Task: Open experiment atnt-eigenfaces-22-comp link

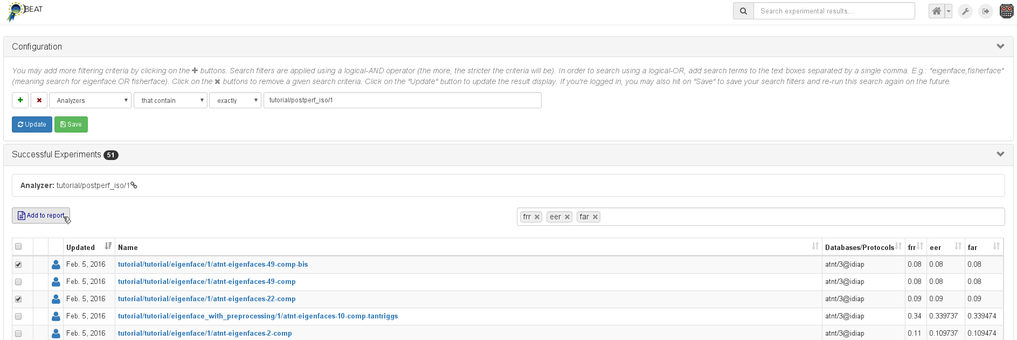Action: pos(207,299)
